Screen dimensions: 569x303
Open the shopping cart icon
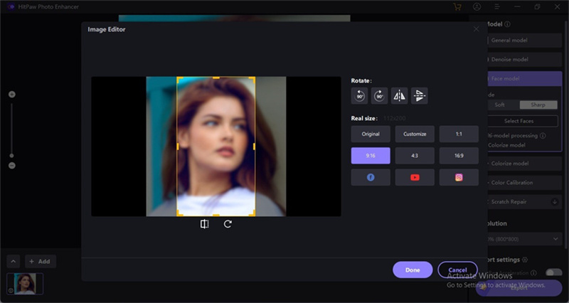coord(457,7)
